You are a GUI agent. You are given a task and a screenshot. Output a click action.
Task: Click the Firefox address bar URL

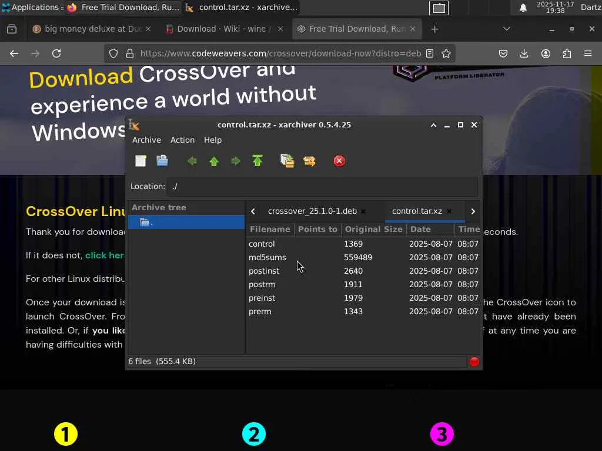pos(280,53)
